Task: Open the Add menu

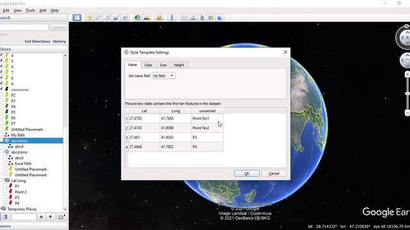Action: (x=43, y=10)
